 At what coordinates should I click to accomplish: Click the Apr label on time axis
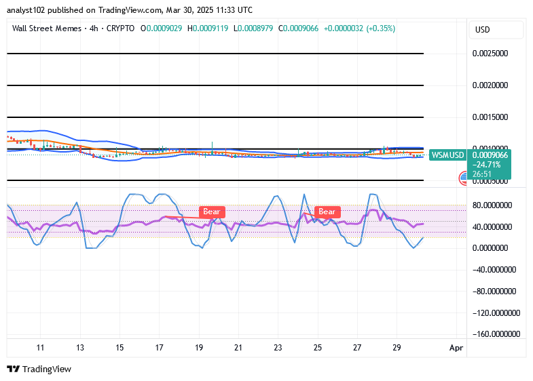pyautogui.click(x=456, y=348)
